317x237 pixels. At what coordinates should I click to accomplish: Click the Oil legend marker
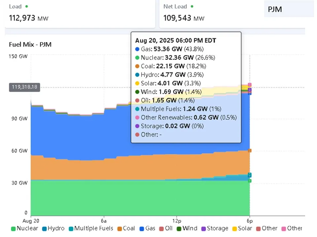coord(161,228)
